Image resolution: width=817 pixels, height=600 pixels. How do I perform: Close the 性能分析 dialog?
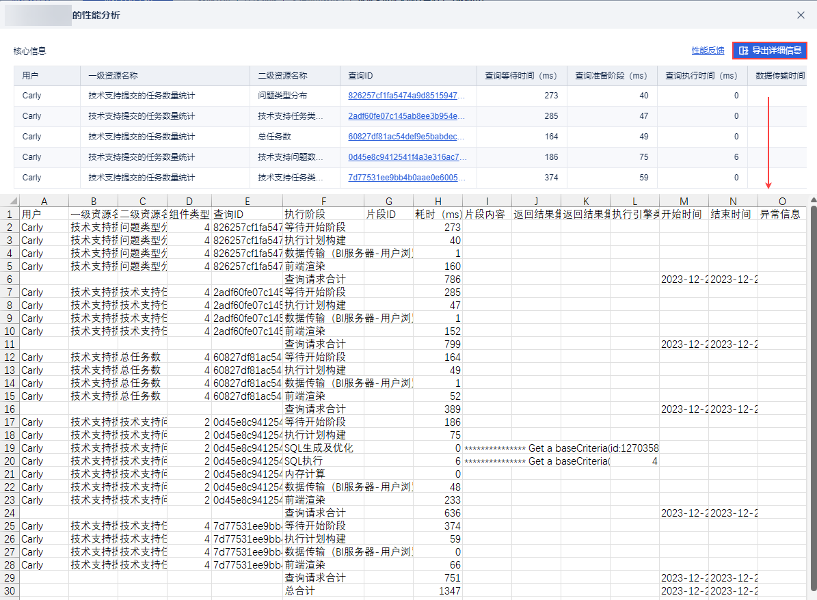click(801, 15)
